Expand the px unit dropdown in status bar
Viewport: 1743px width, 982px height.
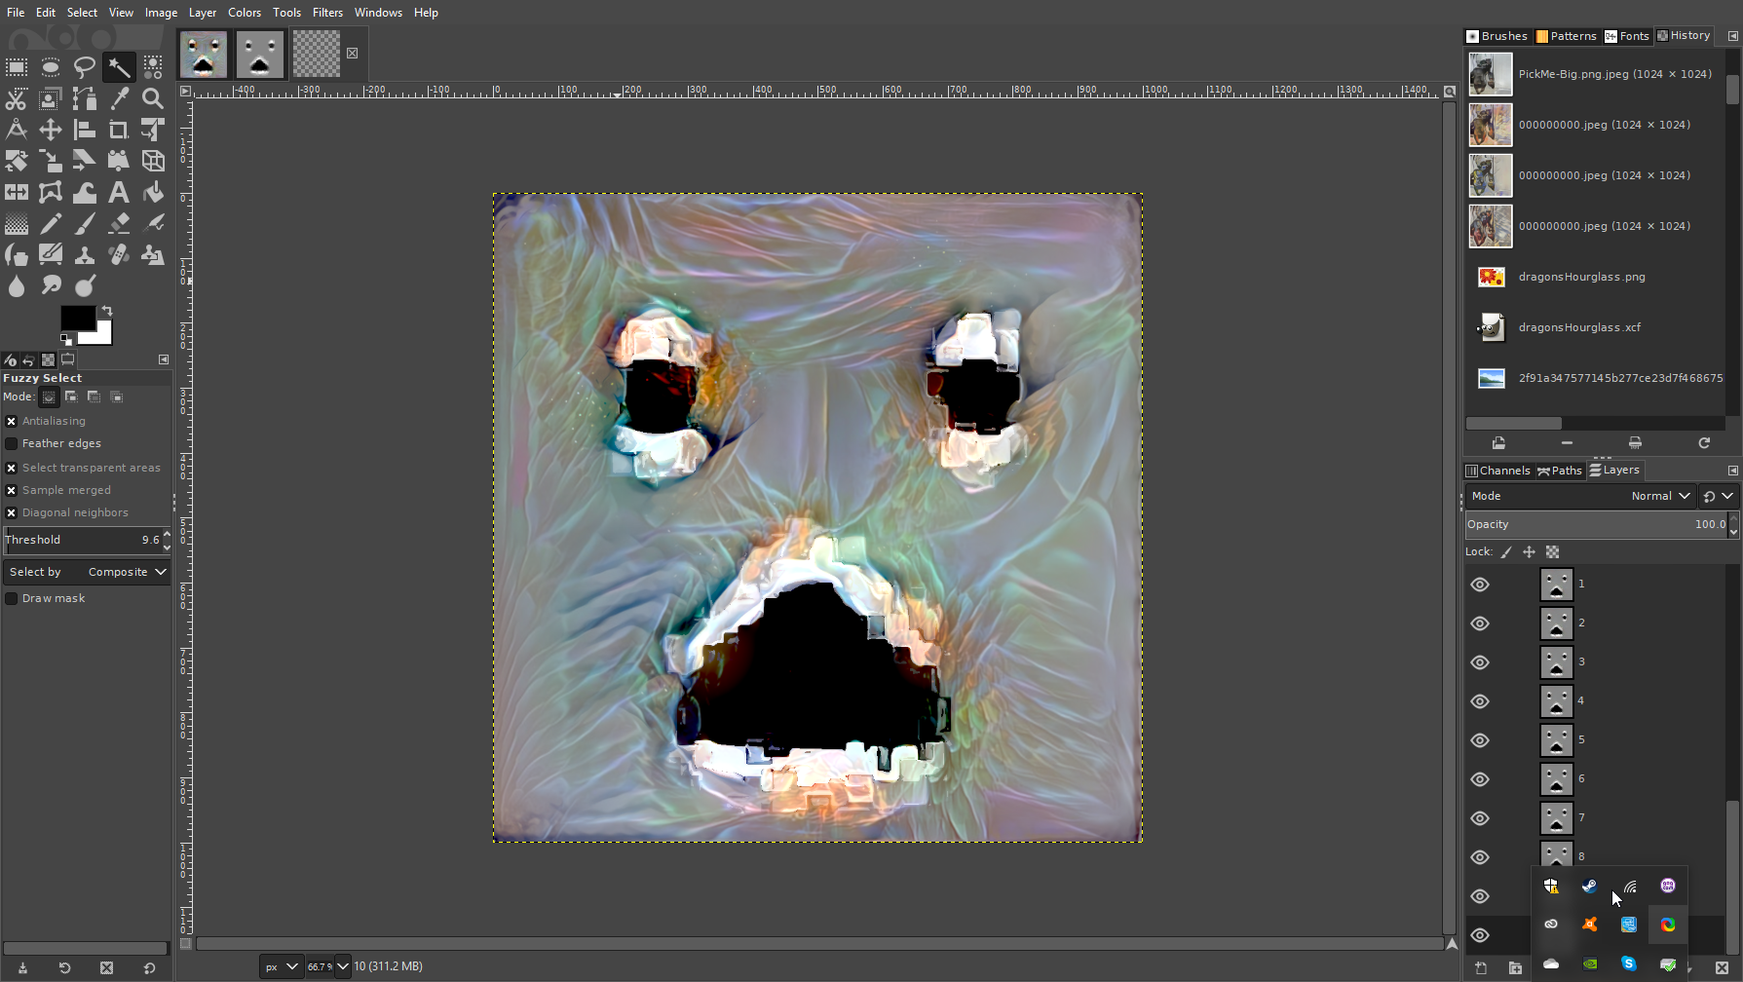tap(281, 966)
